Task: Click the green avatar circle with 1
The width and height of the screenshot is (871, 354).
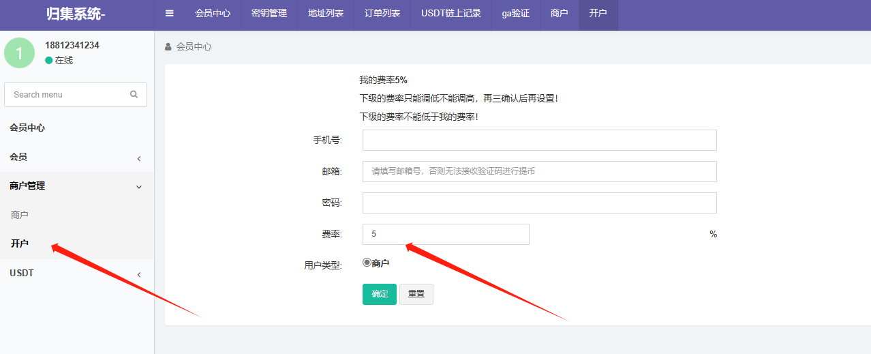Action: coord(19,53)
